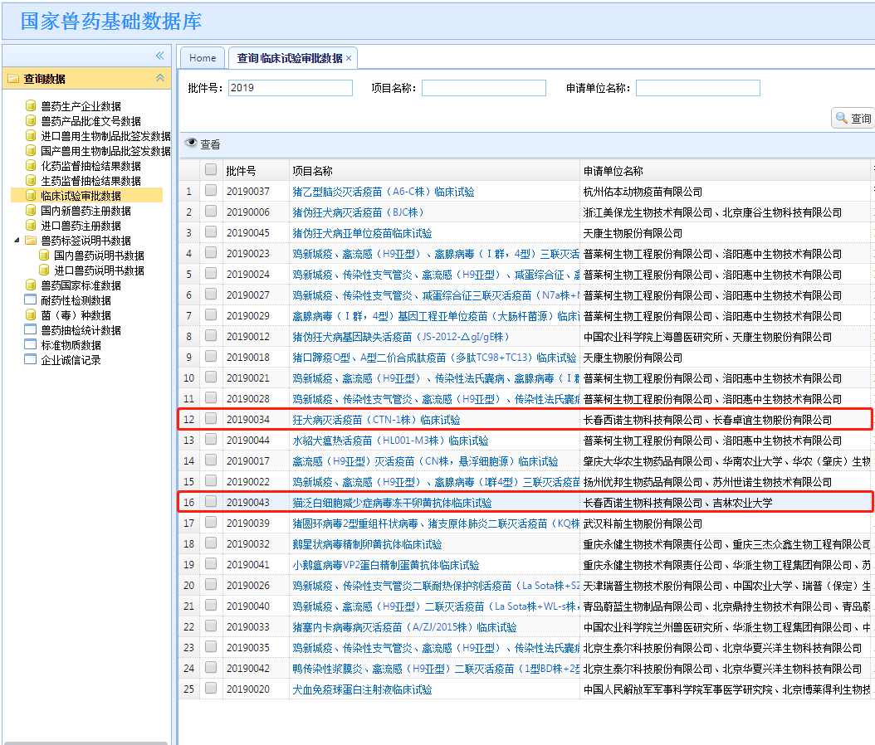Image resolution: width=875 pixels, height=745 pixels.
Task: Close the 查询临床试验审批数据 tab
Action: click(349, 58)
